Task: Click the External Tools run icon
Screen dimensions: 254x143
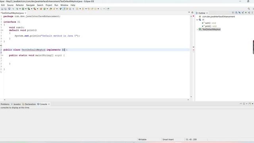Action: click(x=35, y=9)
